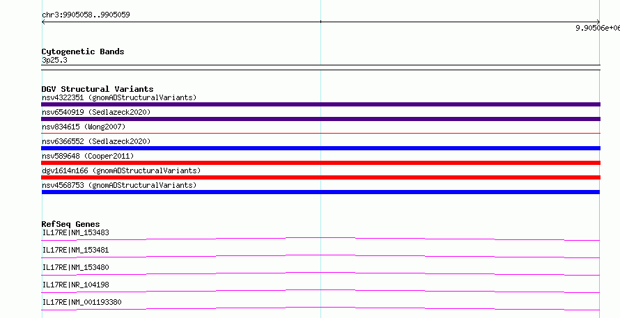Screen dimensions: 620x318
Task: Click the magenta gene line under IL17RE|NR_104198
Action: tap(320, 291)
